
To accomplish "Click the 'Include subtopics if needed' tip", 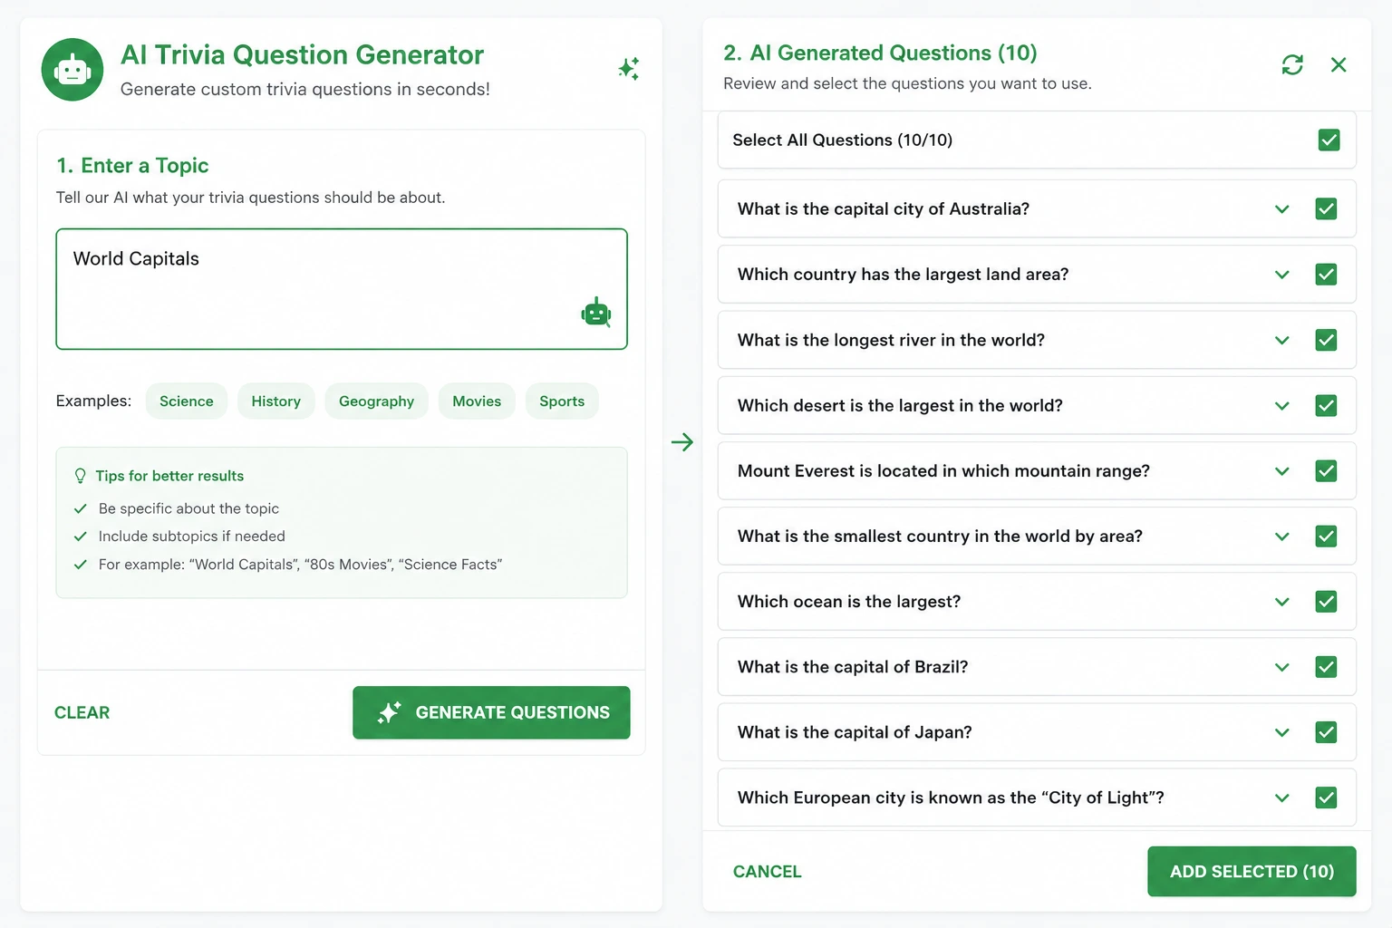I will [x=191, y=536].
